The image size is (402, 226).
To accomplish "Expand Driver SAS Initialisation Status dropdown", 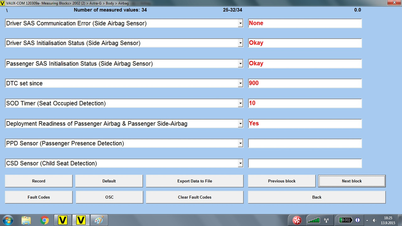I will (x=240, y=43).
